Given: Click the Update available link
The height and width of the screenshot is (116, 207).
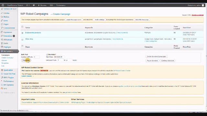Looking at the screenshot, I should (x=198, y=15).
